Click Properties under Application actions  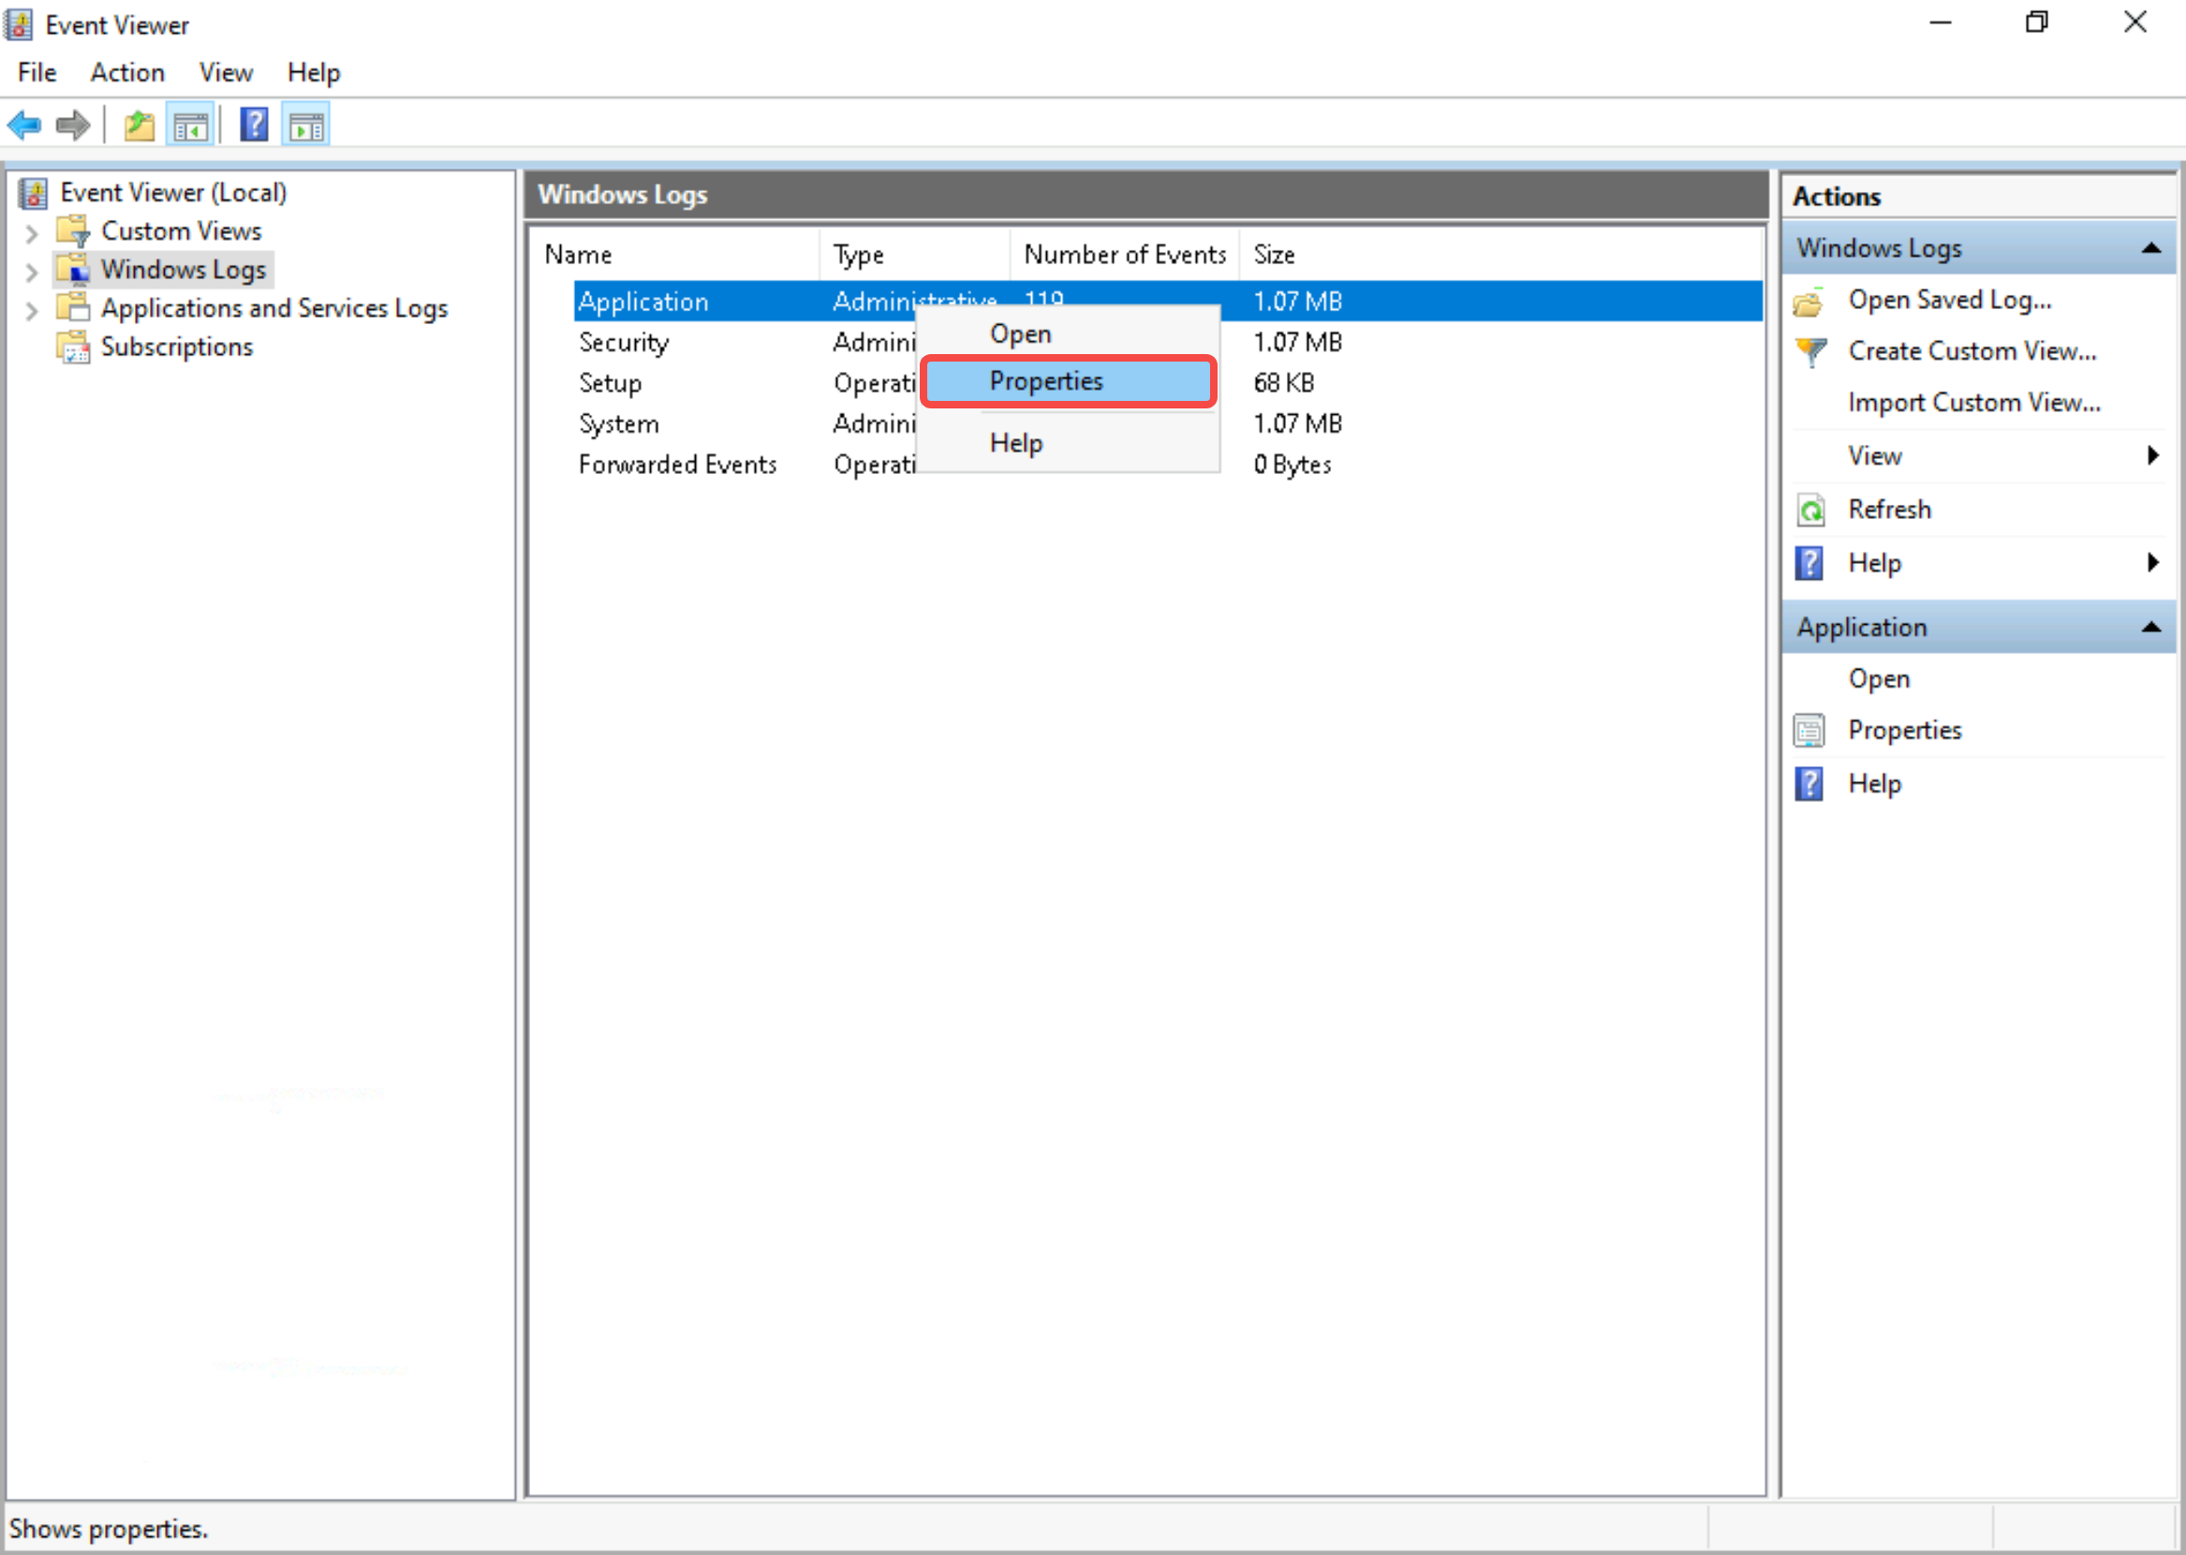coord(1905,731)
